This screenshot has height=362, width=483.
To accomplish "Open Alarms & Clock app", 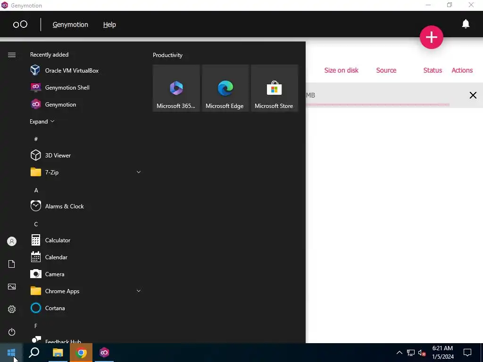I will click(x=86, y=206).
